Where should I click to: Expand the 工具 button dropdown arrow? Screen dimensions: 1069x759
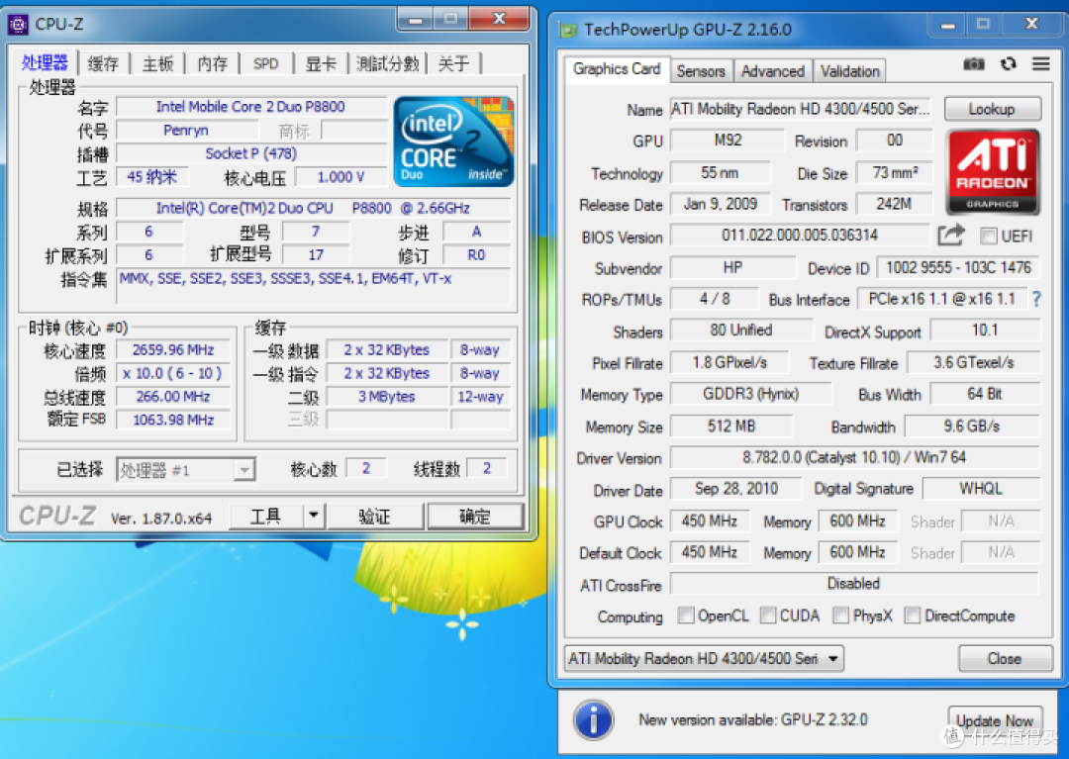314,516
